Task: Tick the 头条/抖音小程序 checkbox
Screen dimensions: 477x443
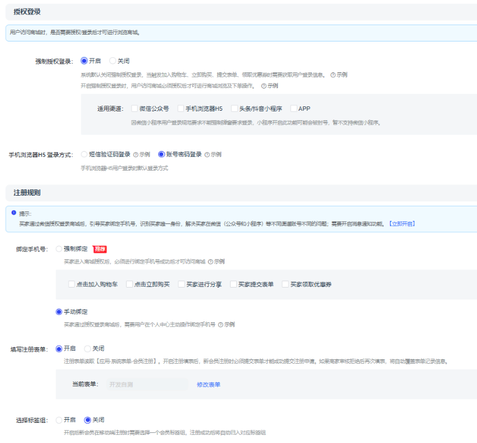Action: click(x=234, y=109)
